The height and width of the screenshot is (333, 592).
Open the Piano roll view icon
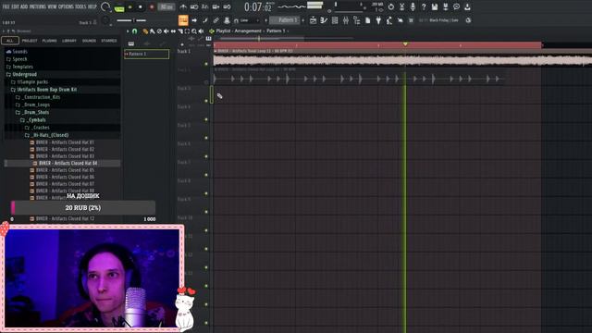(x=324, y=20)
